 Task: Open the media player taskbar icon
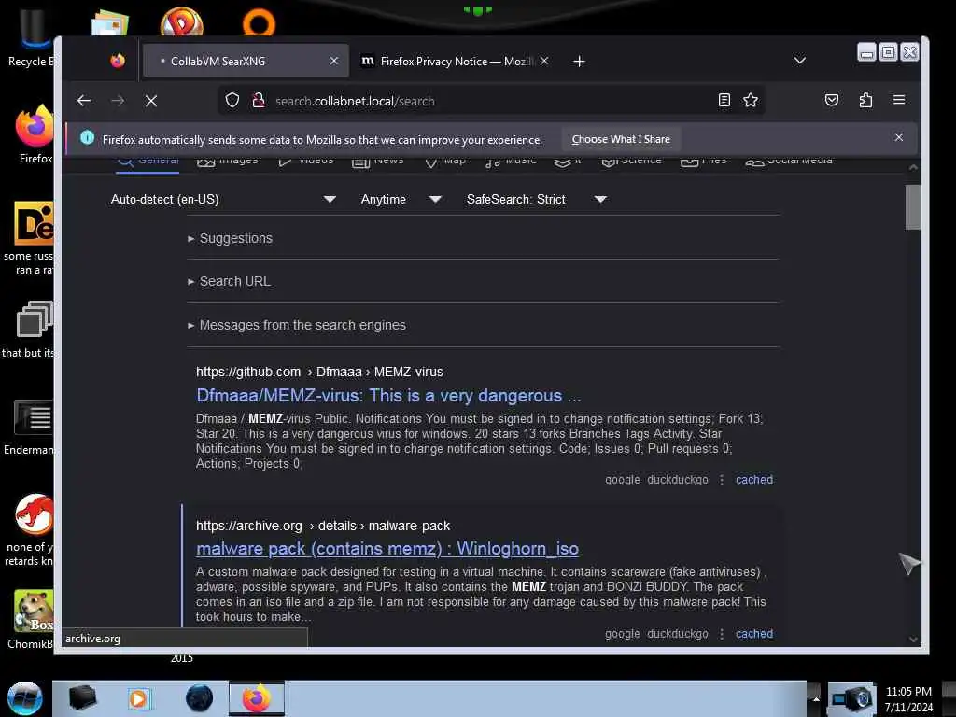tap(138, 698)
